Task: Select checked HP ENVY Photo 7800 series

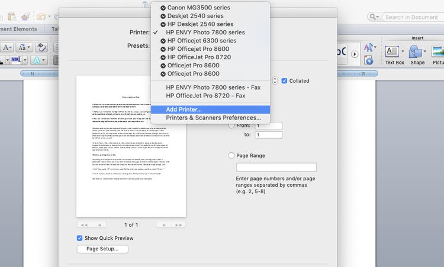Action: coord(210,32)
